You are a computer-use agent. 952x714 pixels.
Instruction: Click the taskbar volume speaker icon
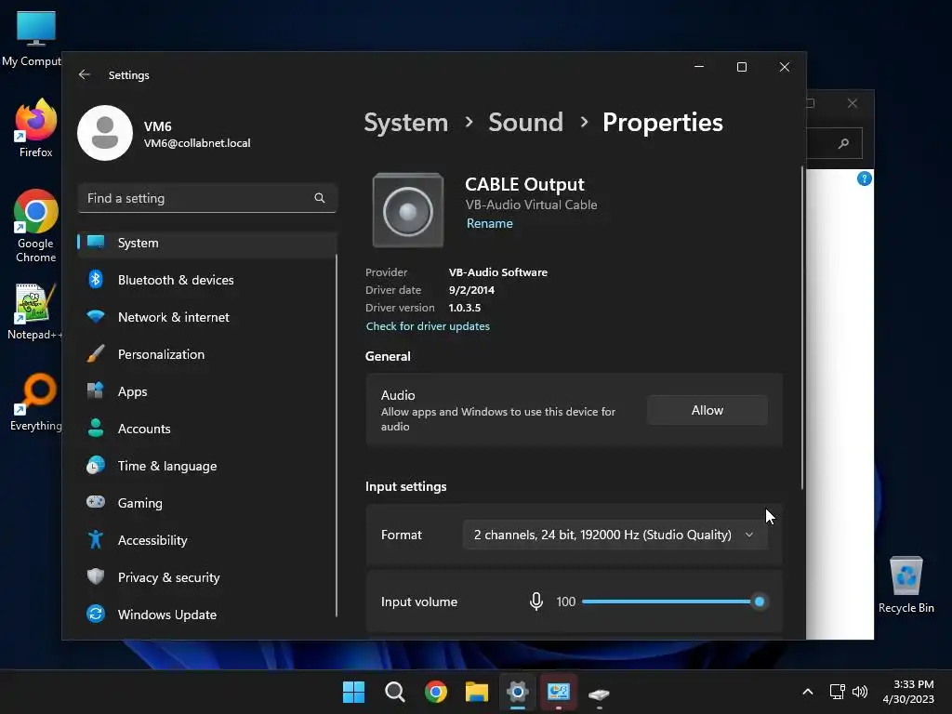click(x=860, y=692)
